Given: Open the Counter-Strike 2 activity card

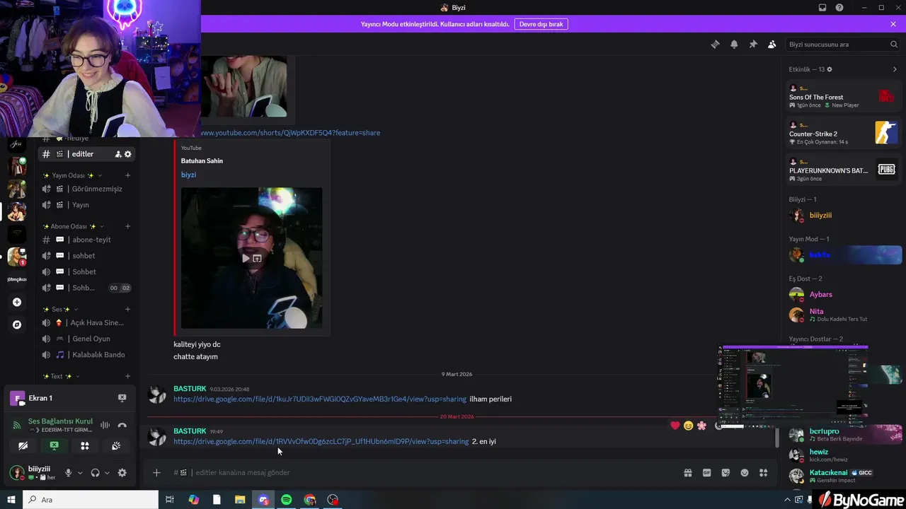Looking at the screenshot, I should tap(843, 133).
